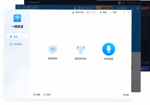Click the 麦克风声音 microphone icon

(x=81, y=50)
